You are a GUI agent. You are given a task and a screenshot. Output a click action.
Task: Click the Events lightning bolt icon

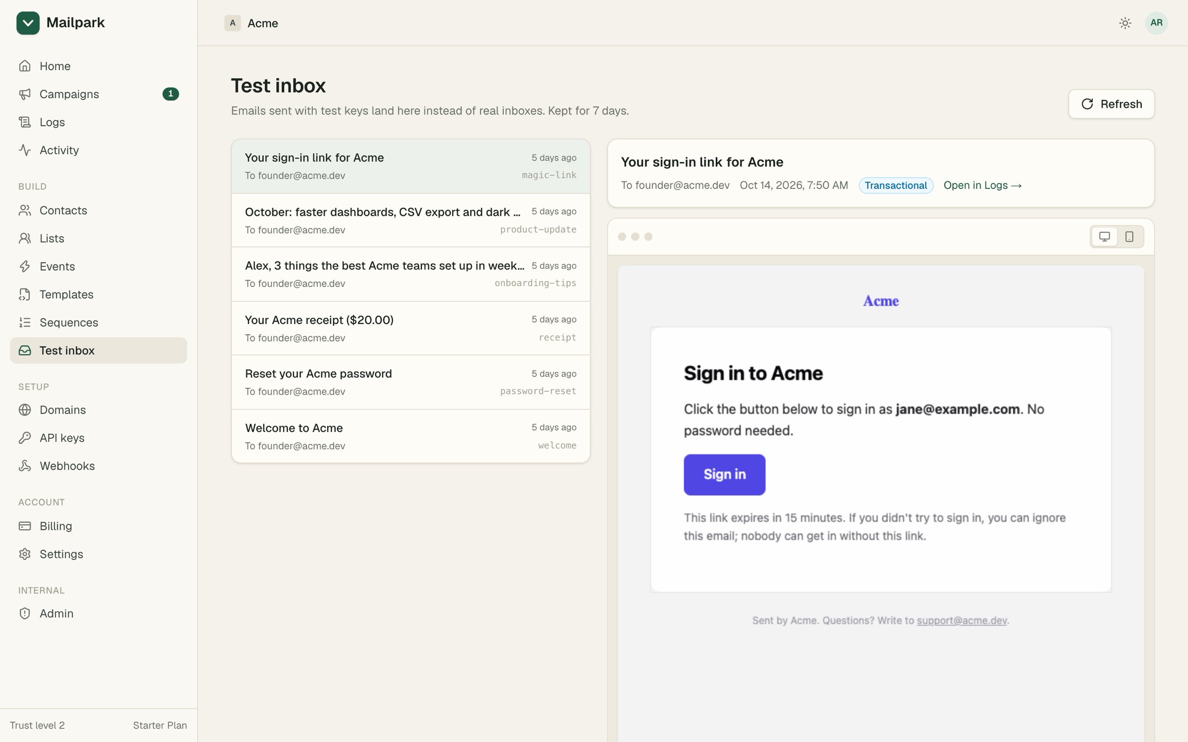click(25, 266)
